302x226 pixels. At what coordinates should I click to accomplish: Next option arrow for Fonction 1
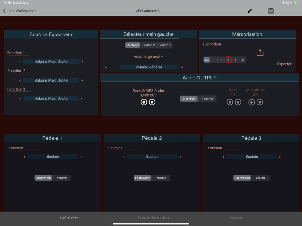(x=82, y=62)
